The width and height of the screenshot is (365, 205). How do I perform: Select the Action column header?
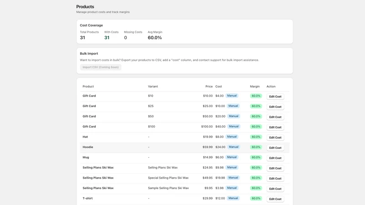pyautogui.click(x=271, y=87)
